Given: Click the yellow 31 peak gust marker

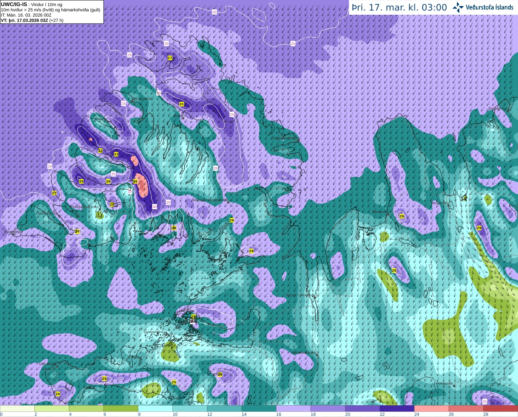Looking at the screenshot, I should pos(182,104).
